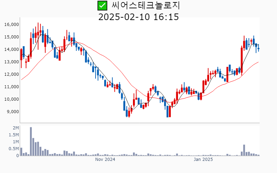Click the 1M volume axis label

click(x=16, y=142)
